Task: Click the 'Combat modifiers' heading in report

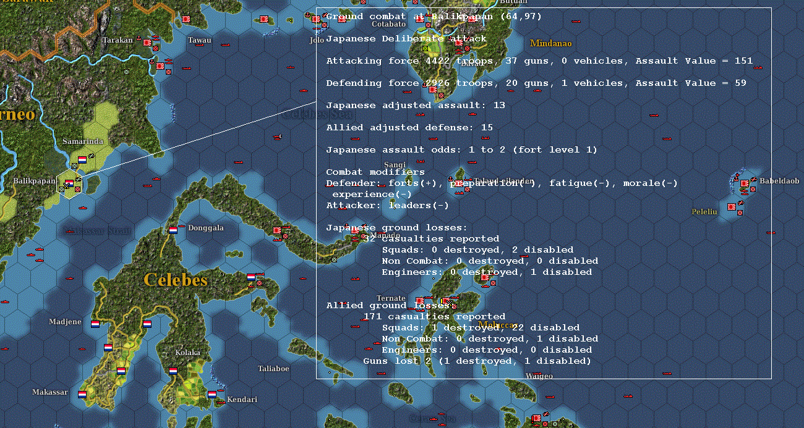Action: pos(375,172)
